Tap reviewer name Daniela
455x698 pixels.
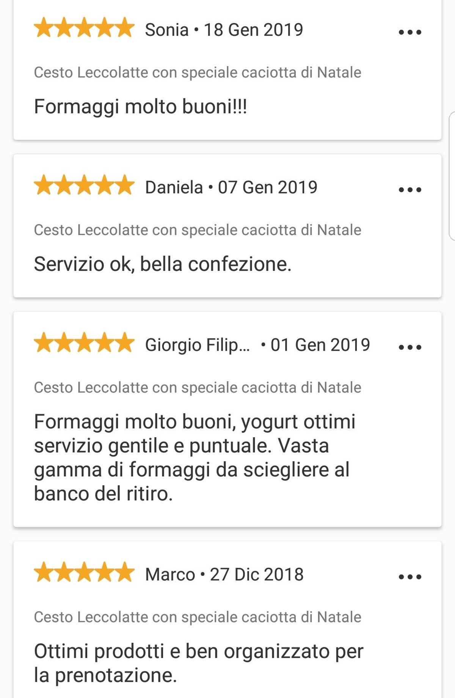point(174,188)
